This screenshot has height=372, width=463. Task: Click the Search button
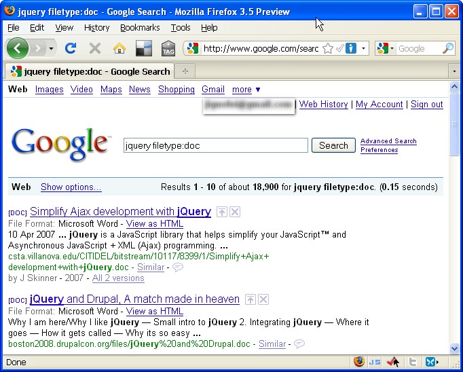[x=333, y=145]
